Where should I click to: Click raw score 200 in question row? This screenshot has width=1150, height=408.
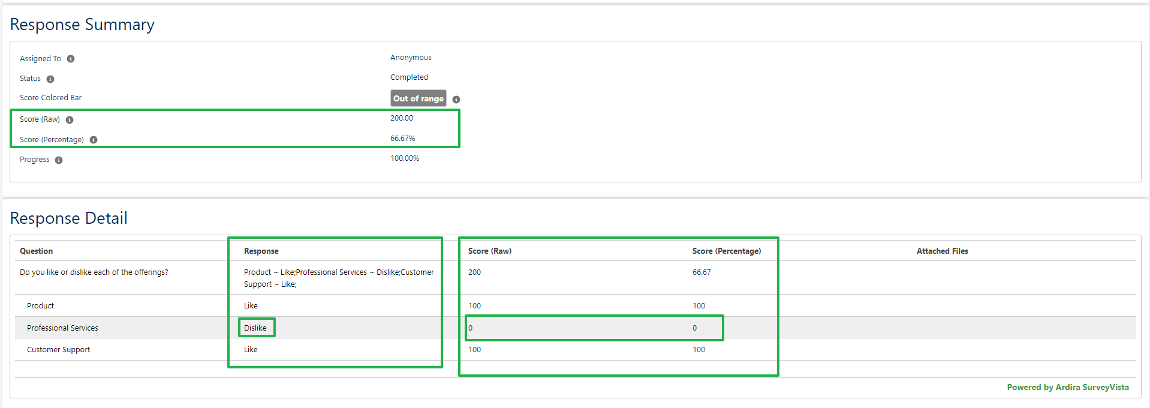(x=474, y=272)
